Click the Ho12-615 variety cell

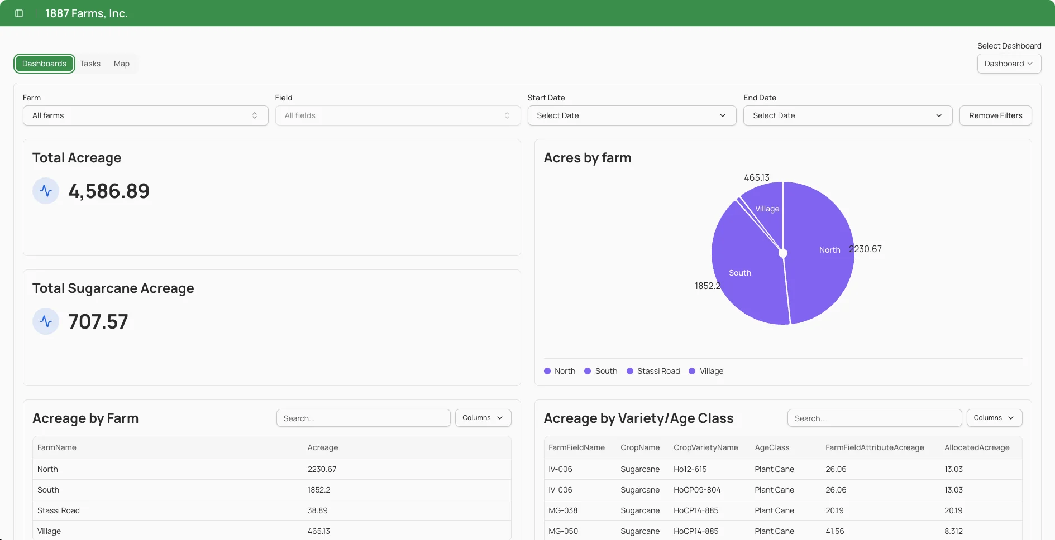(x=690, y=469)
